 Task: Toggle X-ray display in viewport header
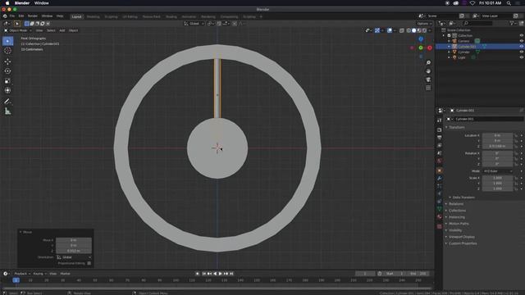(402, 30)
